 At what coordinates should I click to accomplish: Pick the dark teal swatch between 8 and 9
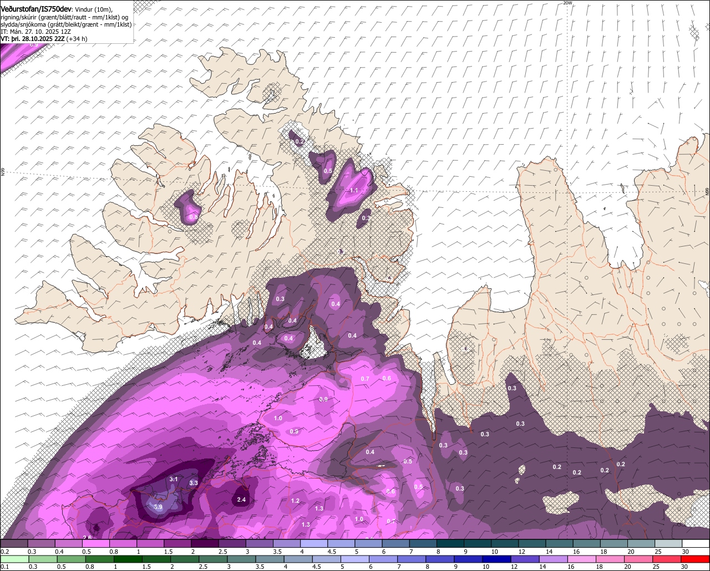[x=450, y=544]
